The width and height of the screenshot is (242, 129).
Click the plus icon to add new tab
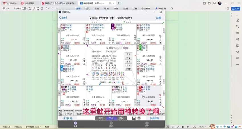(118, 3)
